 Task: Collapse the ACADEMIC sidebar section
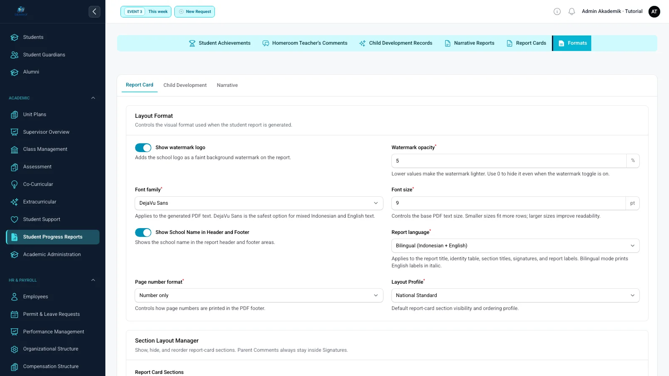93,98
